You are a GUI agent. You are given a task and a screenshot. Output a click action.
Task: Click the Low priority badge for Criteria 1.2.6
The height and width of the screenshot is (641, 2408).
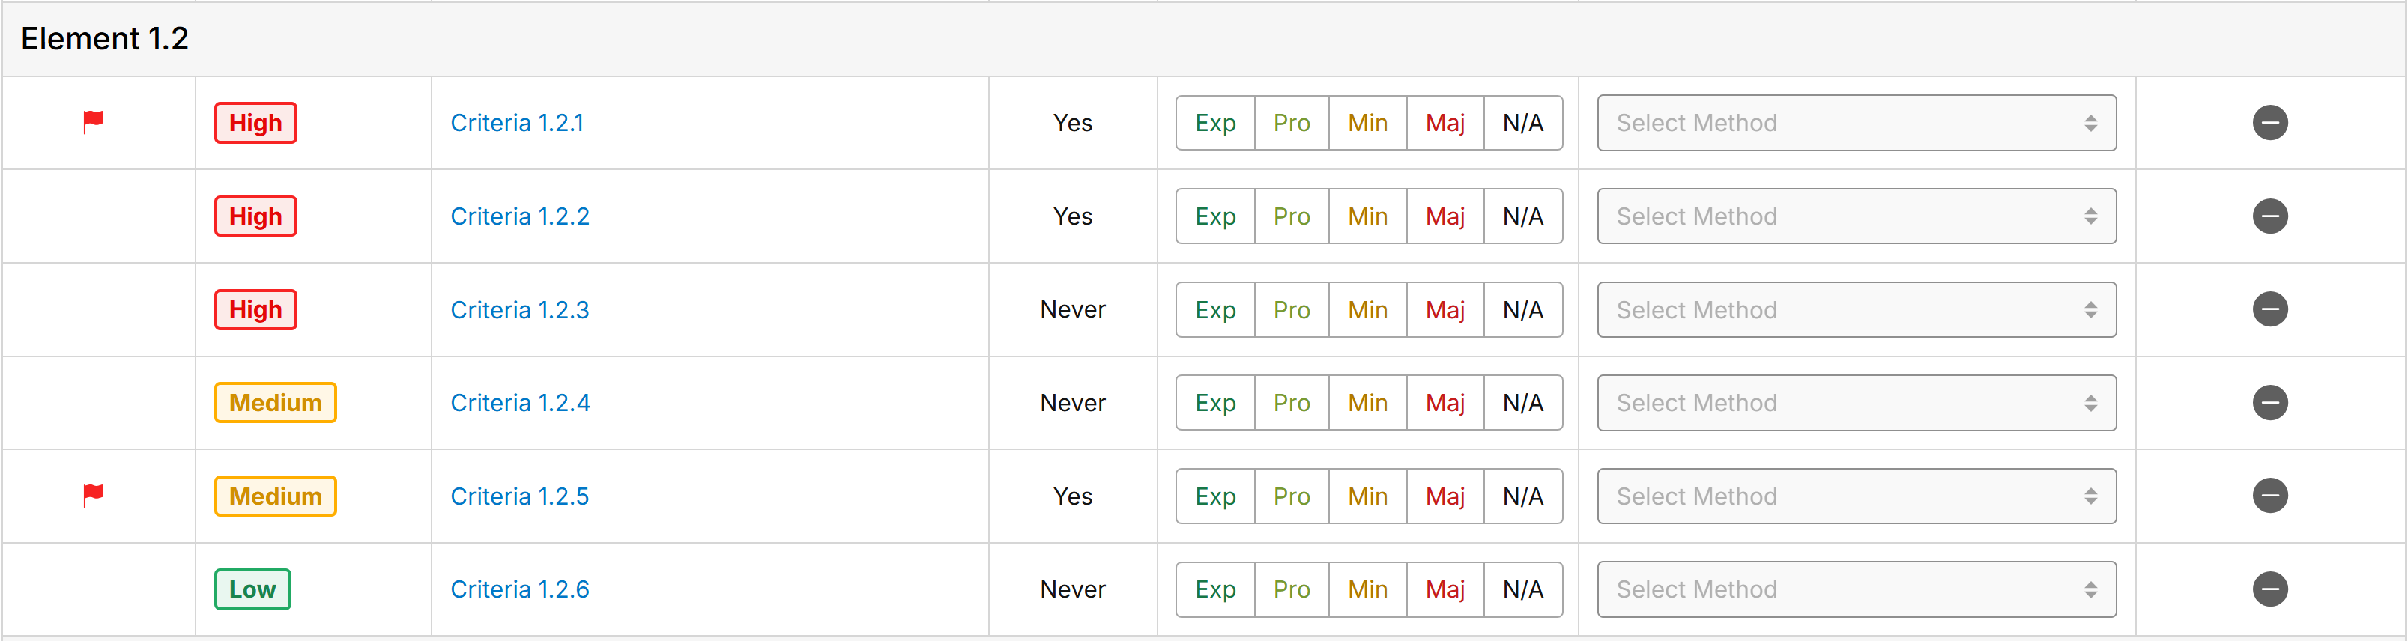[252, 589]
